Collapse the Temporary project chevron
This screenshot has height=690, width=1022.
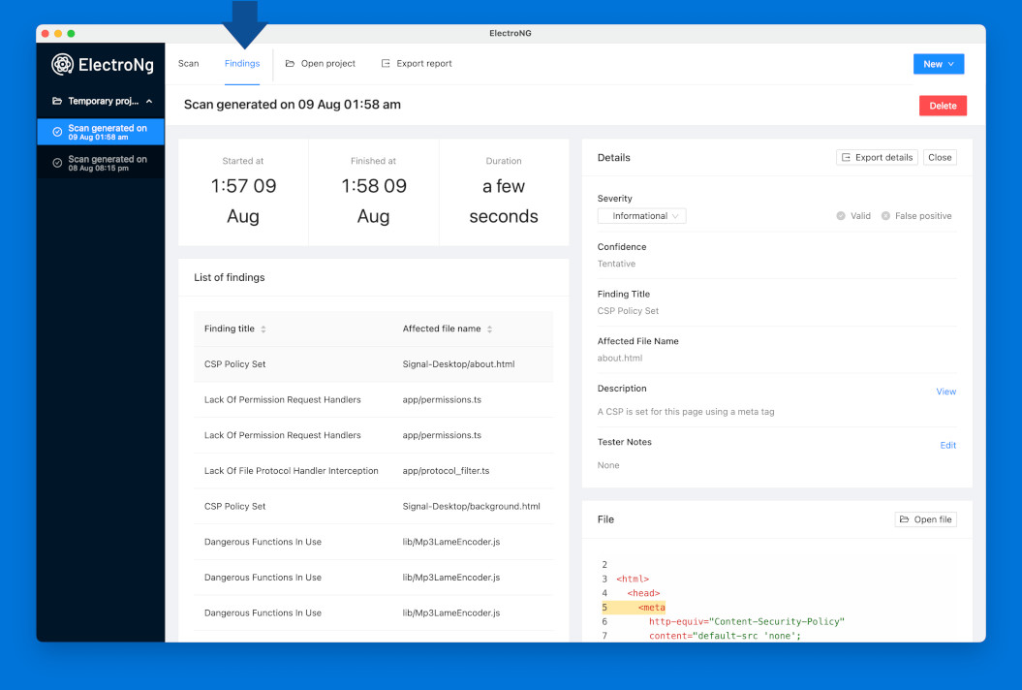[149, 101]
